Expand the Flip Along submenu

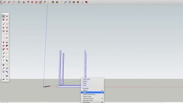click(92, 102)
